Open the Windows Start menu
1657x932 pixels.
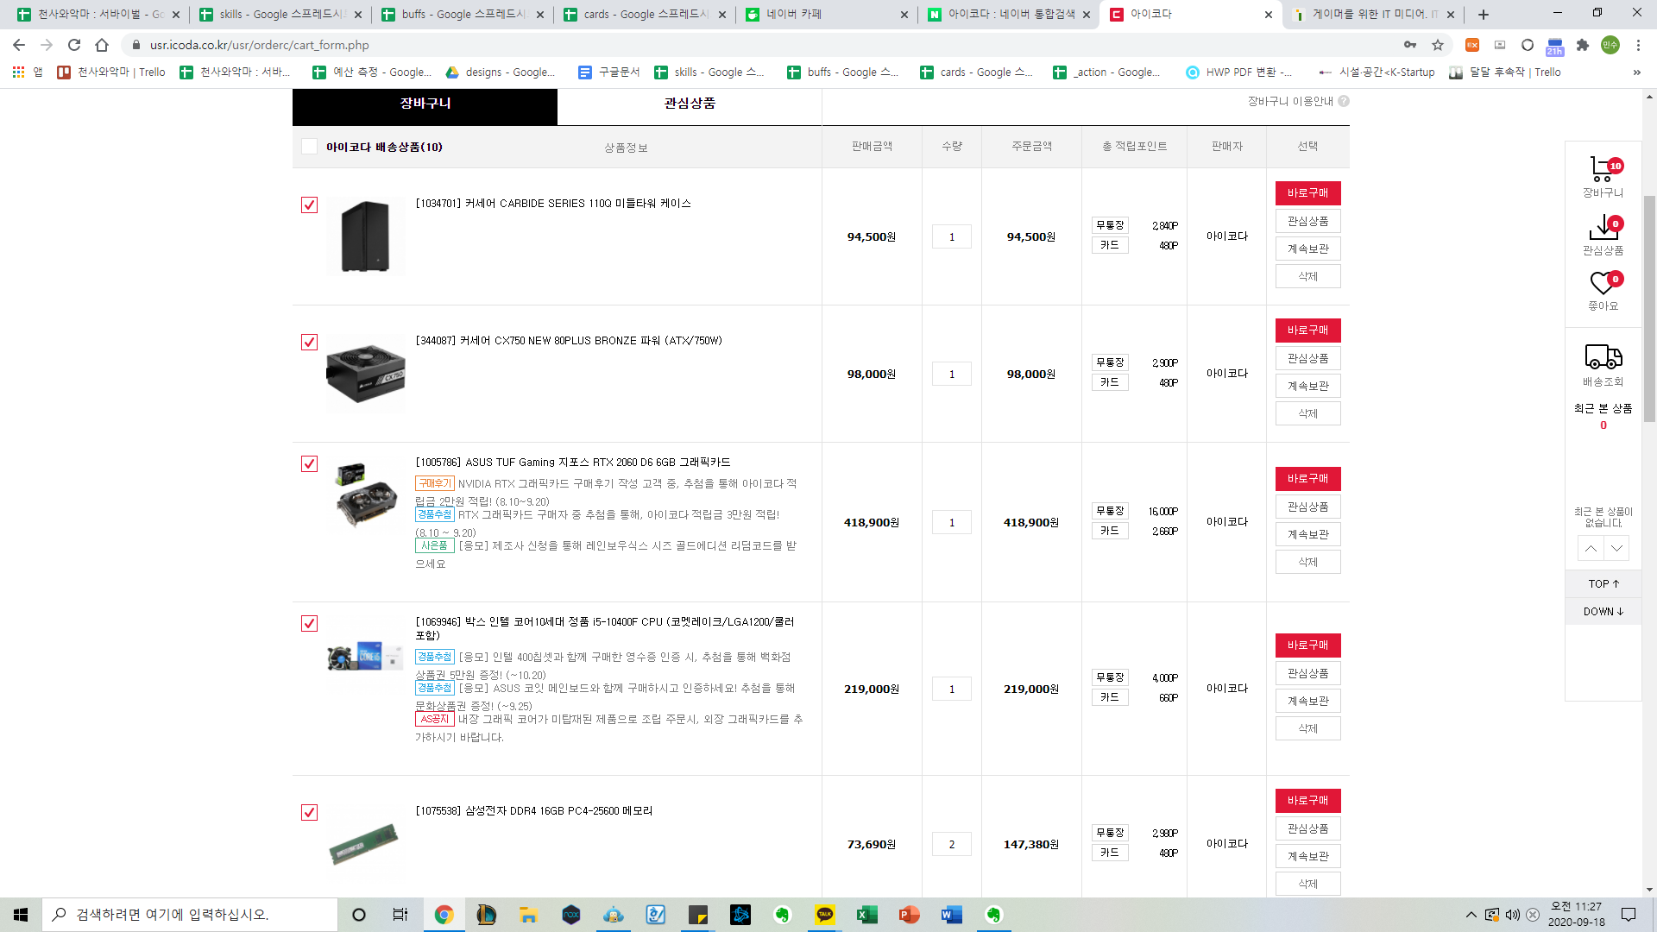[x=21, y=915]
